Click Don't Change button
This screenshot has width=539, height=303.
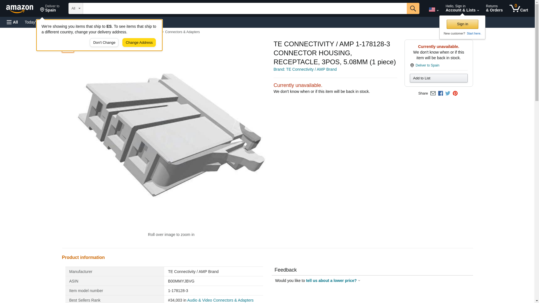(104, 43)
